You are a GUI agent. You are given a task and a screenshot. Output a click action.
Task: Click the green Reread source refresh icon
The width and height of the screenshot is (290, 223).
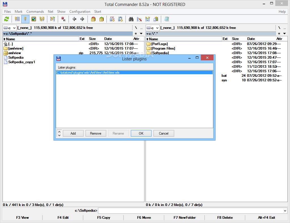tap(7, 19)
